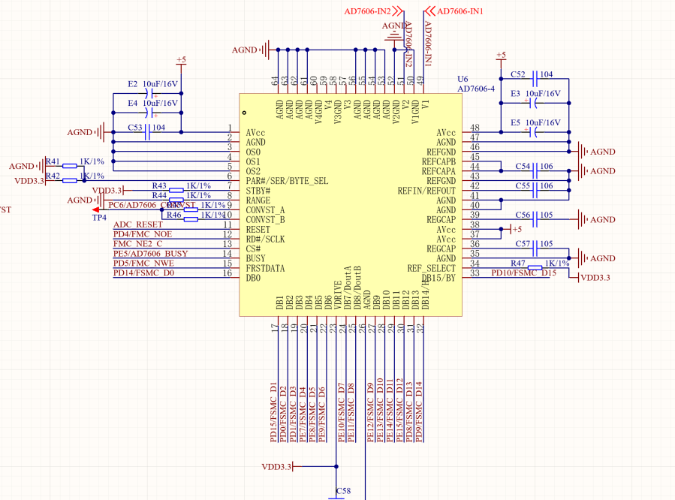Click the PC6/AD7606_CONVST net label

click(152, 205)
